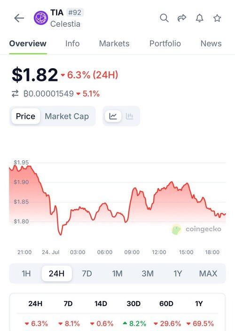Switch to candlestick chart icon

click(x=129, y=116)
